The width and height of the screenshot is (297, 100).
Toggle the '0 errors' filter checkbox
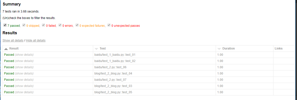tap(60, 25)
